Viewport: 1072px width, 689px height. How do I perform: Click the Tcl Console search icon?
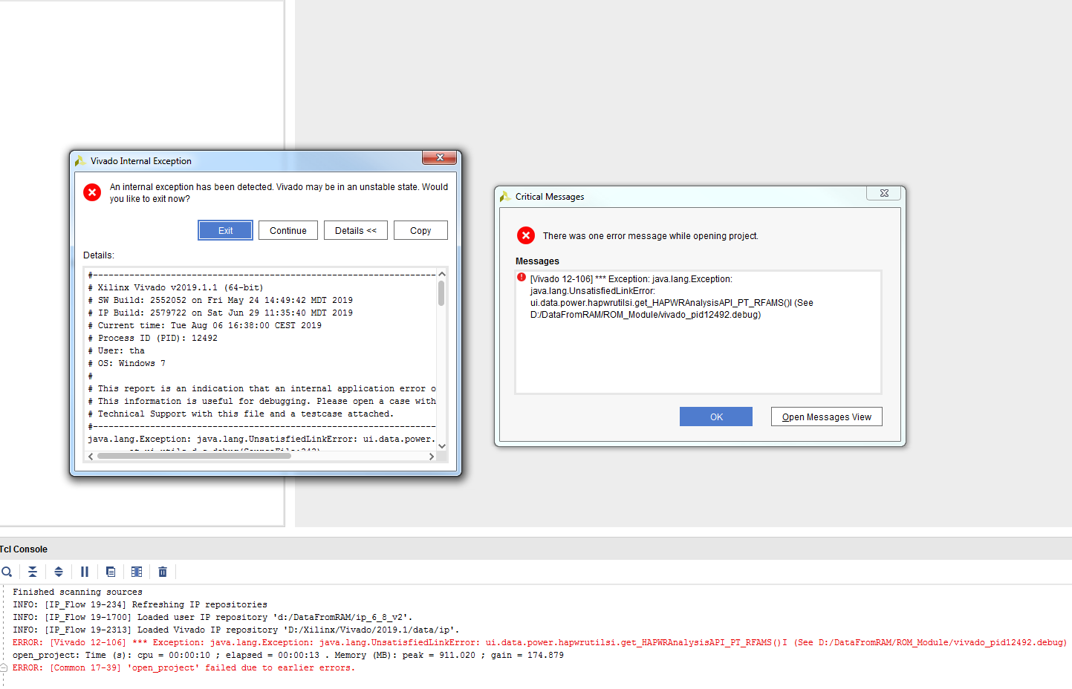[7, 572]
